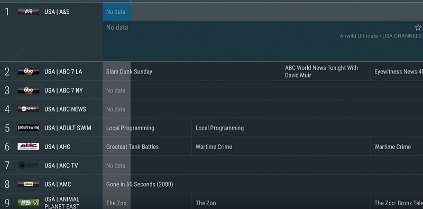Select the AHC channel logo

[29, 147]
